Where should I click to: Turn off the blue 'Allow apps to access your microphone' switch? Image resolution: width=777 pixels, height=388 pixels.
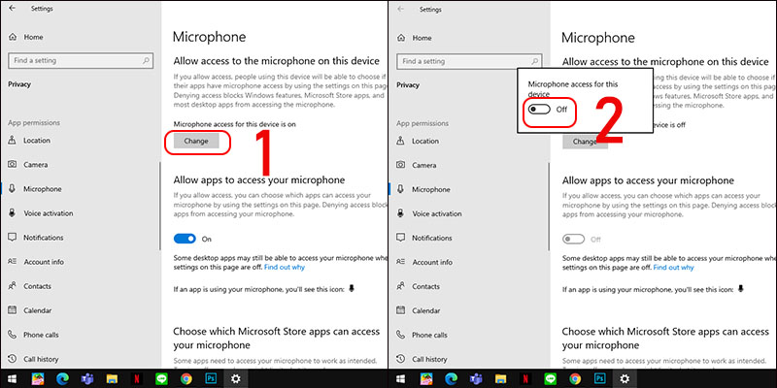click(185, 239)
